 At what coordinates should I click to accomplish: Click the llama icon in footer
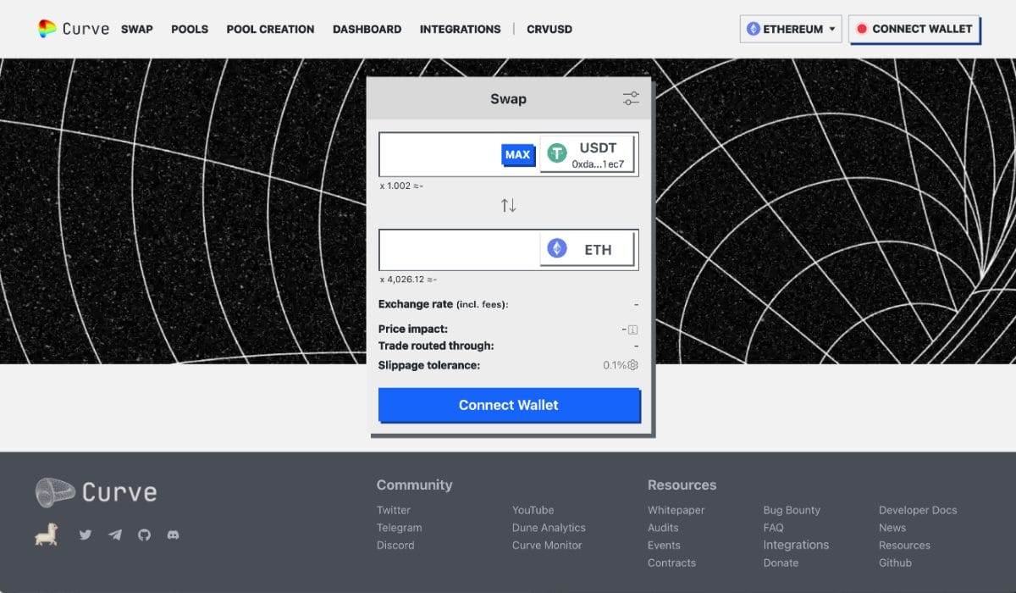[47, 535]
